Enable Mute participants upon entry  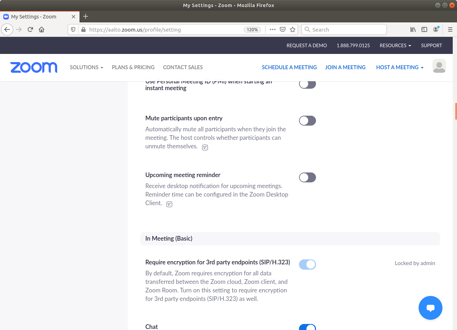pyautogui.click(x=307, y=121)
